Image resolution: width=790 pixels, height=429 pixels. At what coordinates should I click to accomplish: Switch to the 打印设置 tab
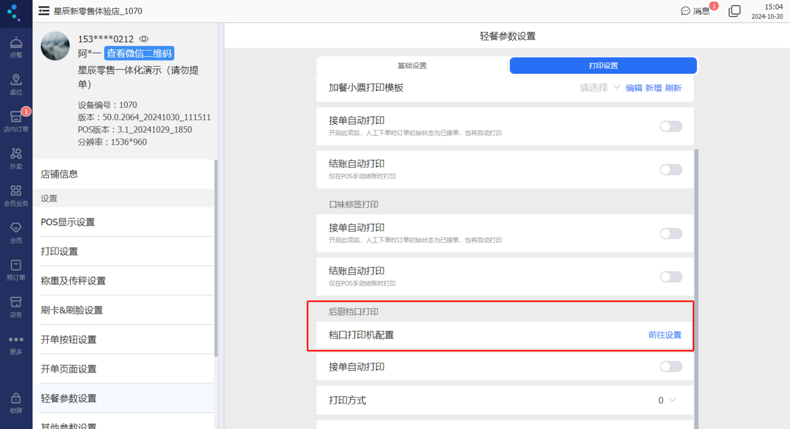[603, 65]
